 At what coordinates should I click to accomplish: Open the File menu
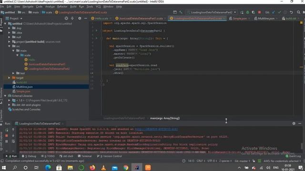point(2,7)
